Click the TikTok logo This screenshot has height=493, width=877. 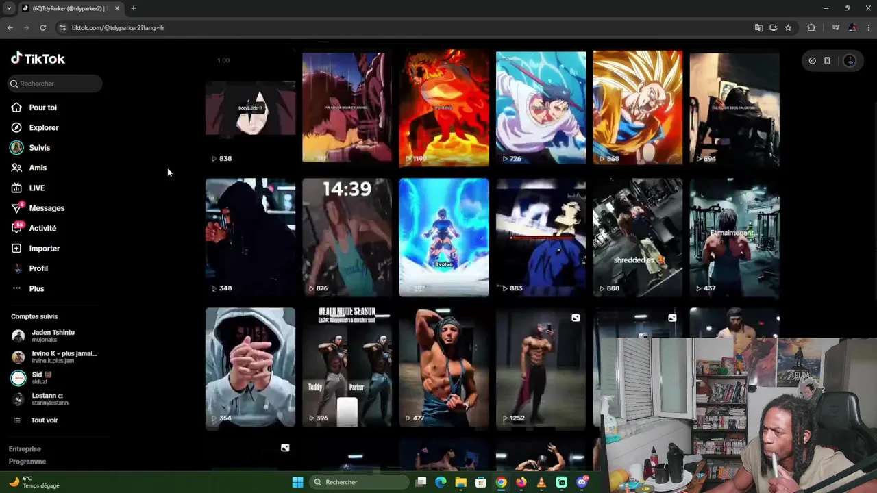38,59
